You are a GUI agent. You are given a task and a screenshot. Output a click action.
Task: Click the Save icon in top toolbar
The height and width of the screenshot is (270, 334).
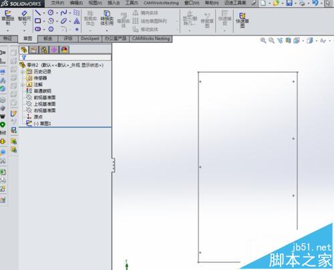(289, 3)
